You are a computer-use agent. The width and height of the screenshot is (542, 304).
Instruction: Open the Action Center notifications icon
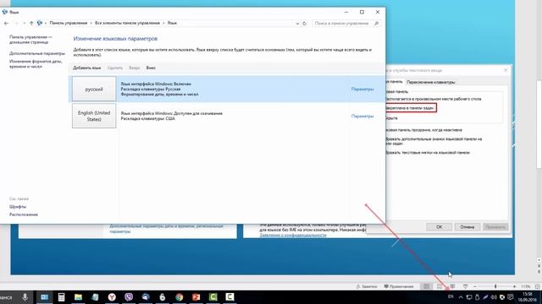point(510,297)
